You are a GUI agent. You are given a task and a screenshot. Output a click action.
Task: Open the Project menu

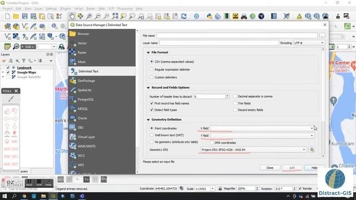7,9
